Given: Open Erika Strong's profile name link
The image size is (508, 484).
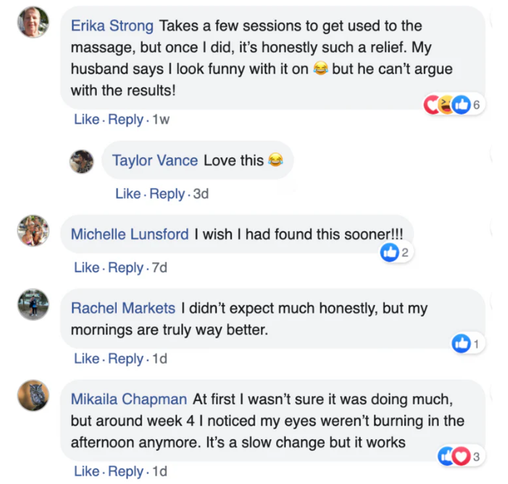Looking at the screenshot, I should coord(113,27).
